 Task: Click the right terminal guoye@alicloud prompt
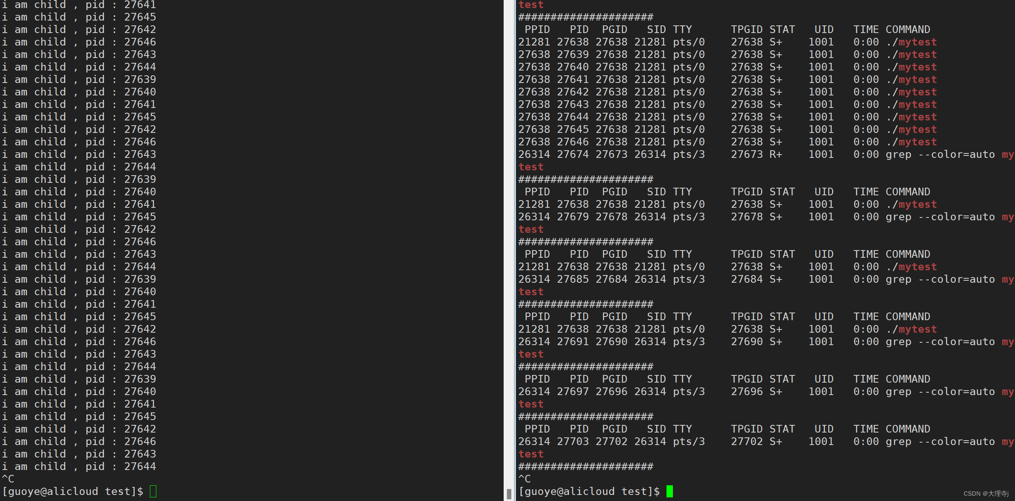coord(589,491)
